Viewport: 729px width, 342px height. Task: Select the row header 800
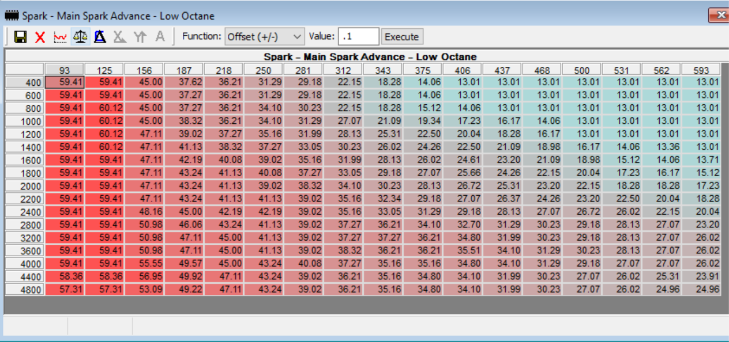25,108
